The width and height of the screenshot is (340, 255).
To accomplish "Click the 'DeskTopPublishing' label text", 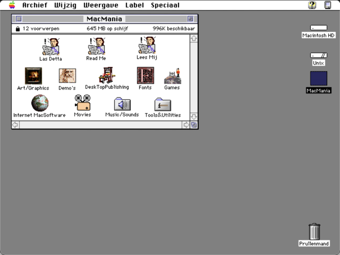I will (107, 87).
